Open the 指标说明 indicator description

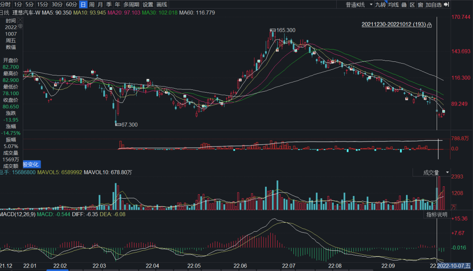437,214
